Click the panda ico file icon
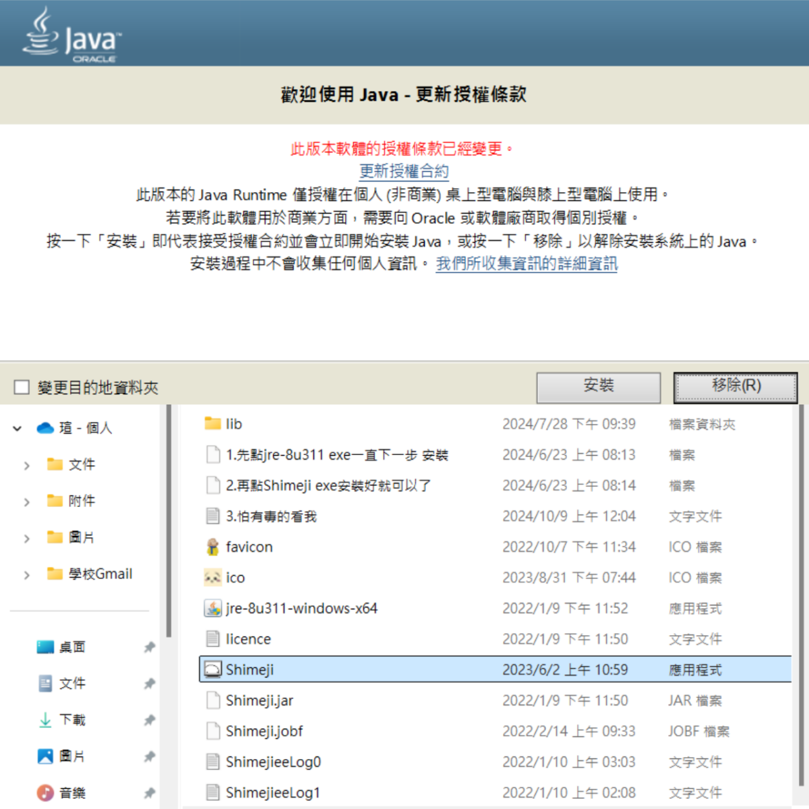The width and height of the screenshot is (809, 809). click(x=213, y=578)
